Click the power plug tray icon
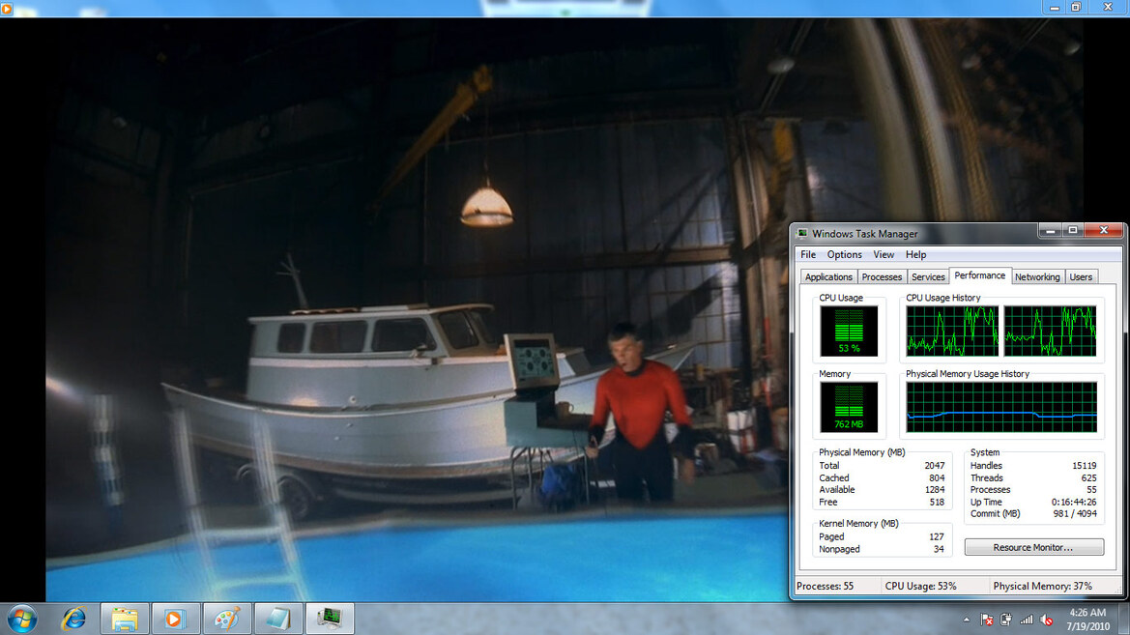This screenshot has width=1130, height=635. coord(1006,620)
